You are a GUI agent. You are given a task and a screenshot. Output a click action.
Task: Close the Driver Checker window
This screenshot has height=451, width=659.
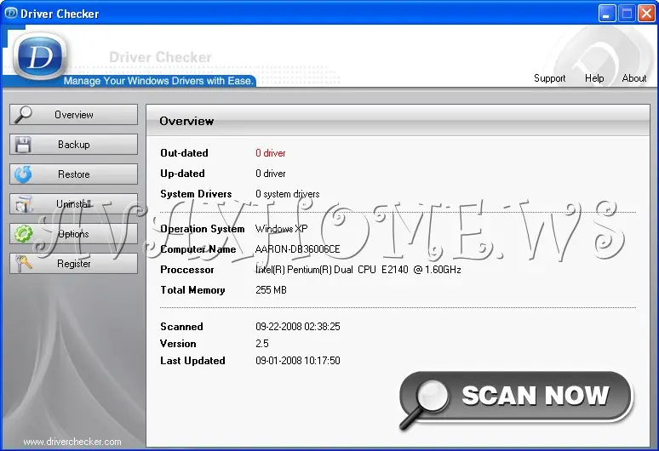[x=646, y=14]
